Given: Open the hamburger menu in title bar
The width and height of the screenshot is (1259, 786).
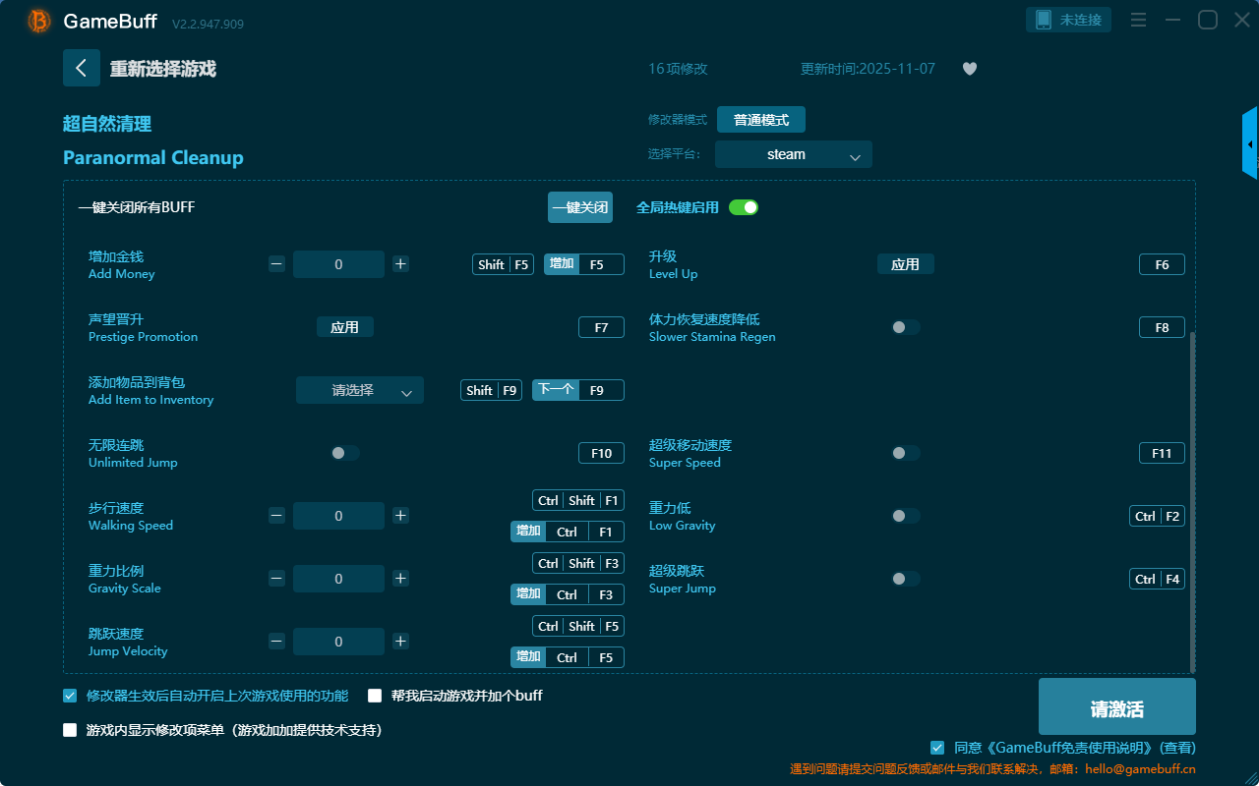Looking at the screenshot, I should [1138, 20].
